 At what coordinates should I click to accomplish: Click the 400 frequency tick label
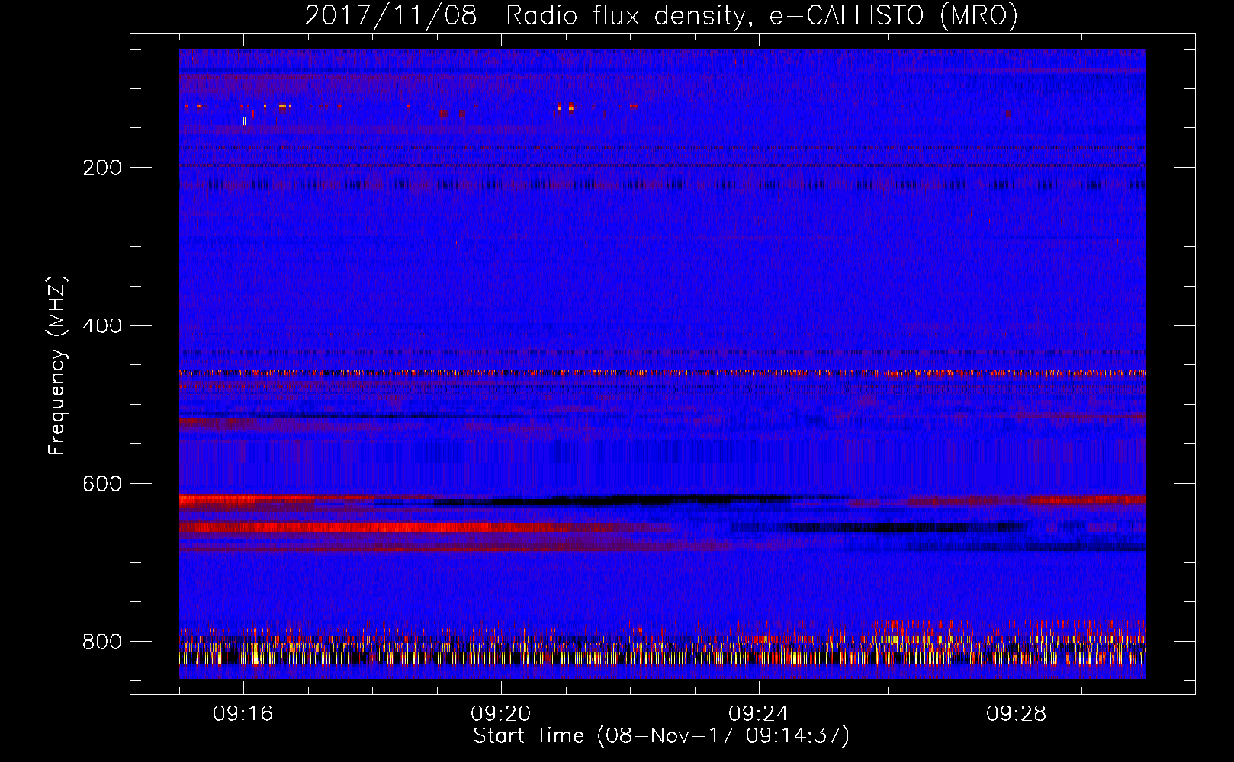102,326
